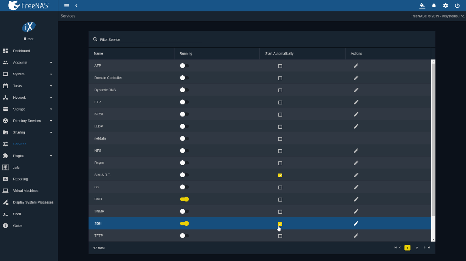
Task: Collapse sidebar with the left chevron icon
Action: pos(77,6)
